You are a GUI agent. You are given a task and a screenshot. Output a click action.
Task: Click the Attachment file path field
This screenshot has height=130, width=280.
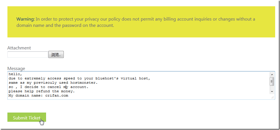[x=27, y=55]
